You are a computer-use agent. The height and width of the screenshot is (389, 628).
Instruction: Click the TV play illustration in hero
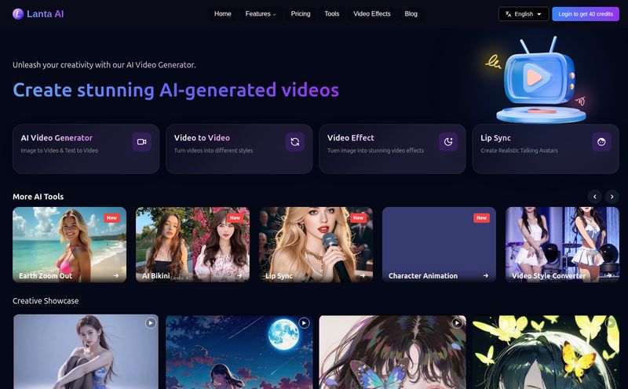tap(539, 80)
